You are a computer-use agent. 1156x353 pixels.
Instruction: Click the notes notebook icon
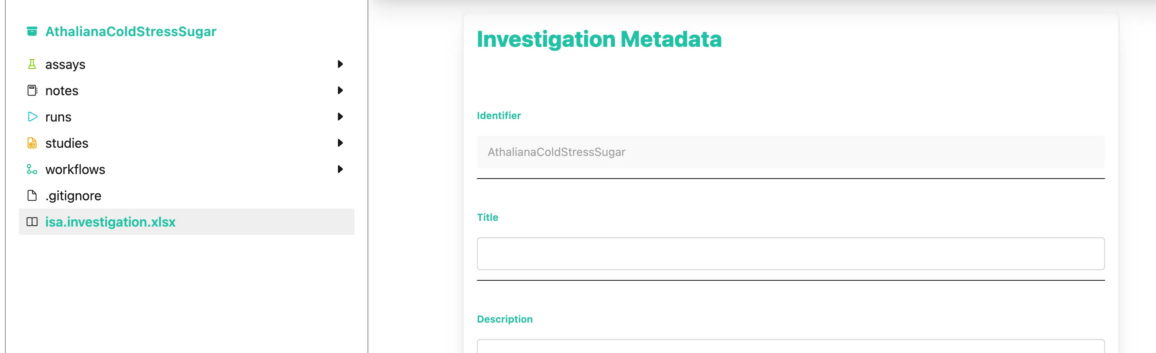32,90
